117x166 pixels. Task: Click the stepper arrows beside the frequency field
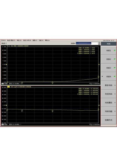pos(99,43)
